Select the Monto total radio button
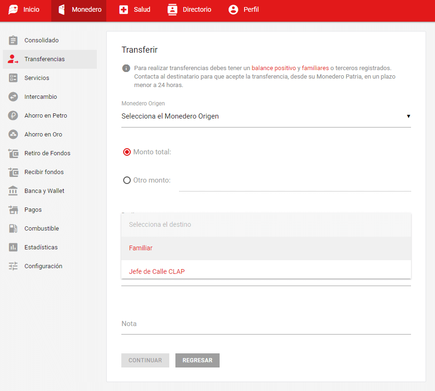Viewport: 435px width, 391px height. [127, 152]
